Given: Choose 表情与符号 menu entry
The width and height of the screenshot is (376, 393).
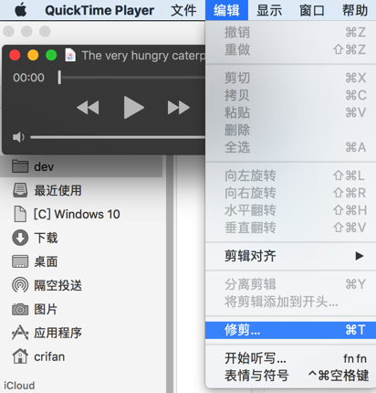Looking at the screenshot, I should coord(290,376).
